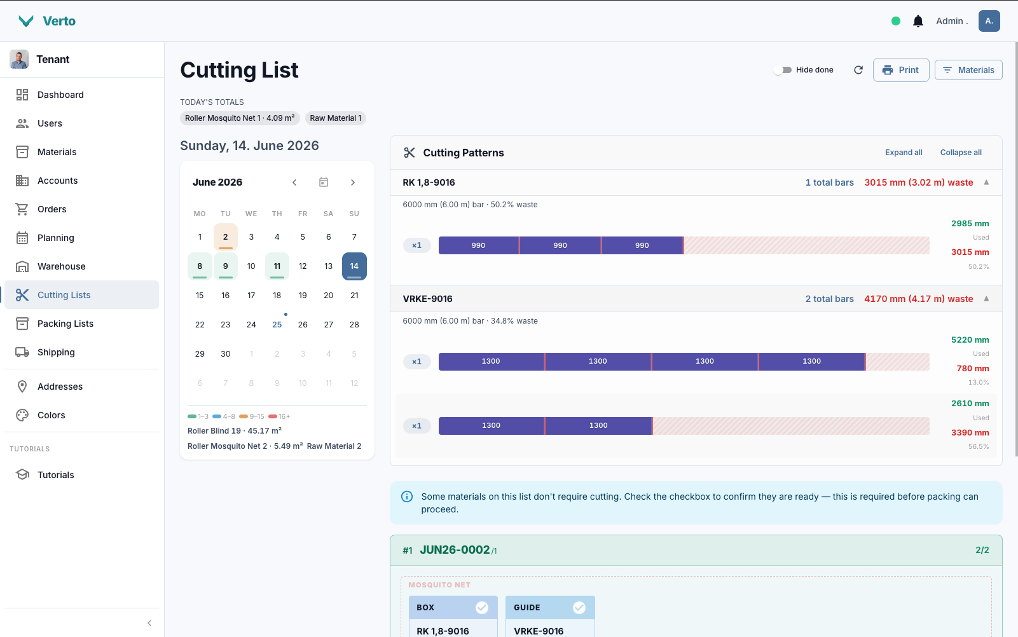Select June 11 in calendar
1018x637 pixels.
tap(277, 266)
